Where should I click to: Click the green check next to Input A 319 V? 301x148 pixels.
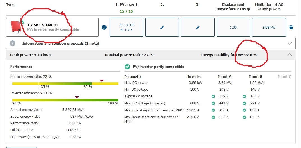point(213,96)
